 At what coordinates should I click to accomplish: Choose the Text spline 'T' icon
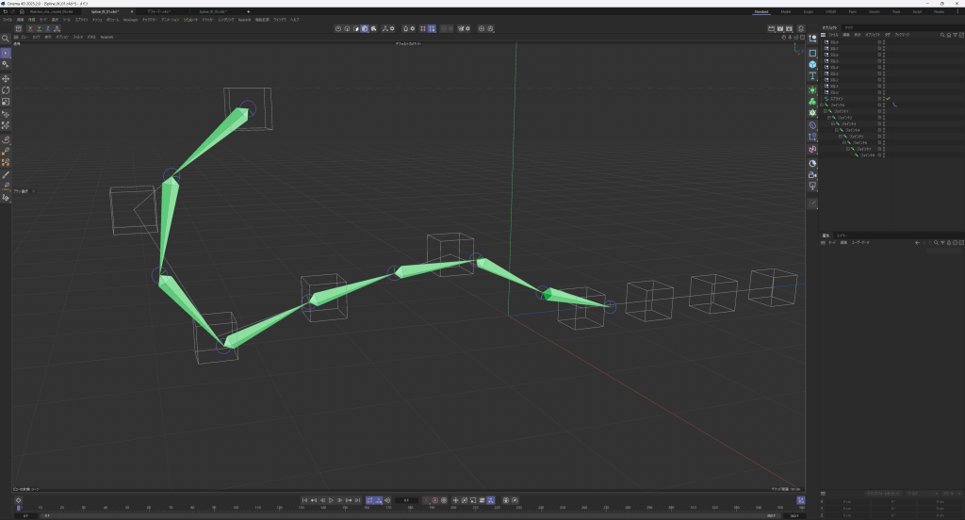click(812, 75)
